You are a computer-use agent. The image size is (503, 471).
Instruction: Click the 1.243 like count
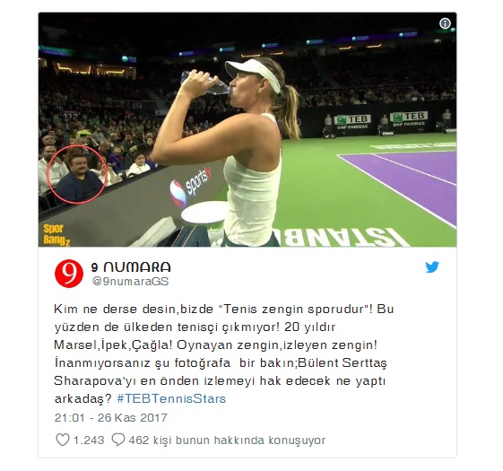pos(89,440)
